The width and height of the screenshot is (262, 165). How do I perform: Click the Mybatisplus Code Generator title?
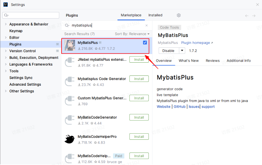coord(102,79)
